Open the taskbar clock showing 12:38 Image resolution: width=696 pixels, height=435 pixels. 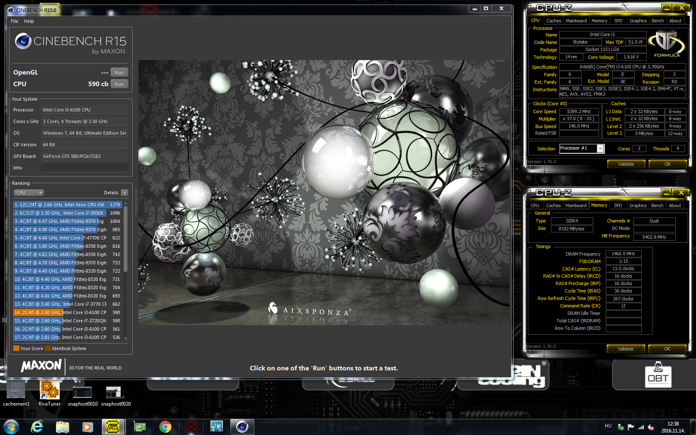tap(673, 427)
